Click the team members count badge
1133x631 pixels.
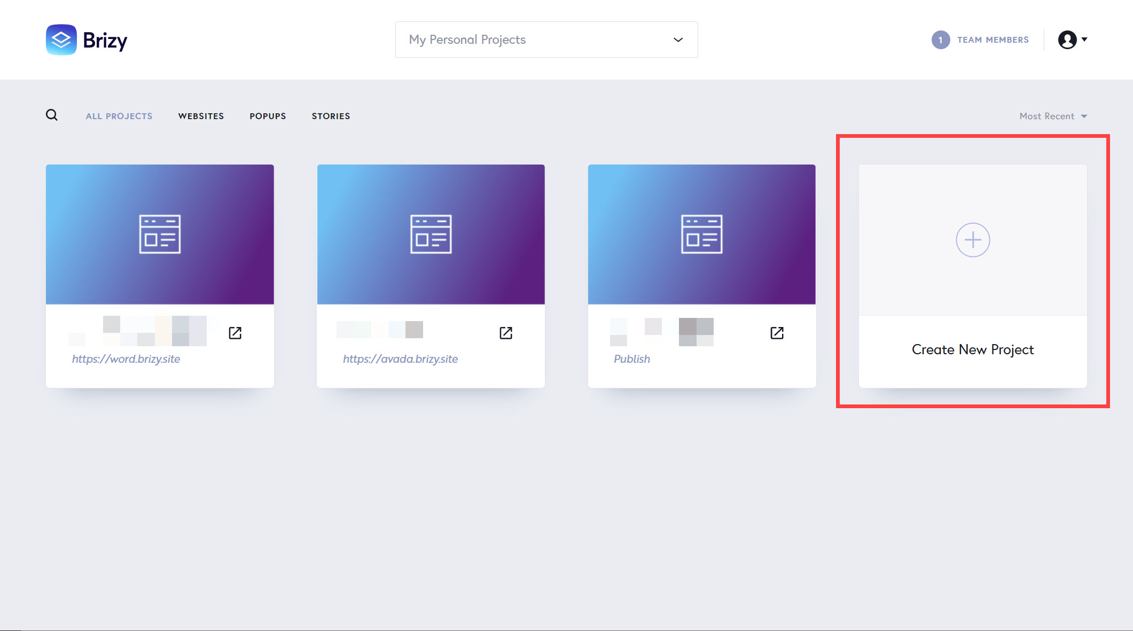pos(940,40)
